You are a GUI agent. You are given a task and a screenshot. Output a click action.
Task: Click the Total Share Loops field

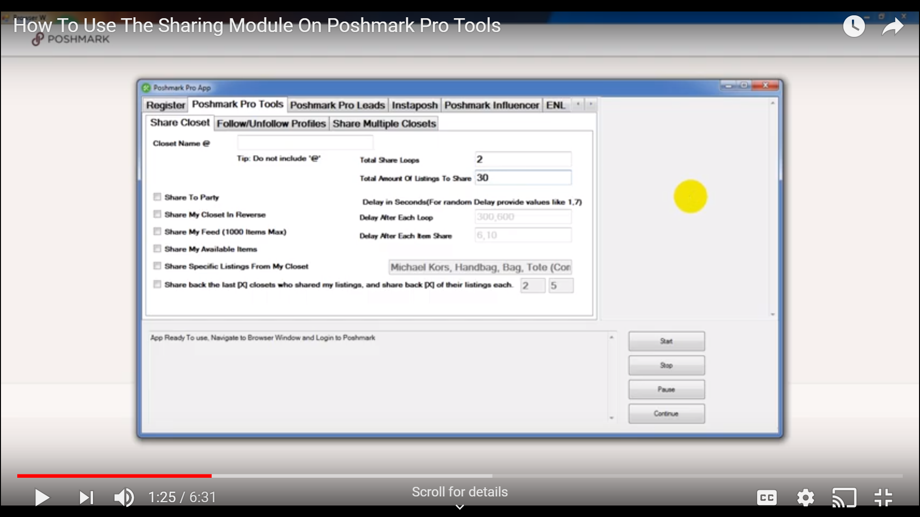pos(523,159)
